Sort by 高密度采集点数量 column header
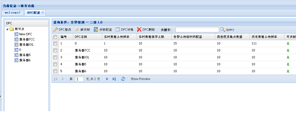Image resolution: width=296 pixels, height=130 pixels. 232,37
